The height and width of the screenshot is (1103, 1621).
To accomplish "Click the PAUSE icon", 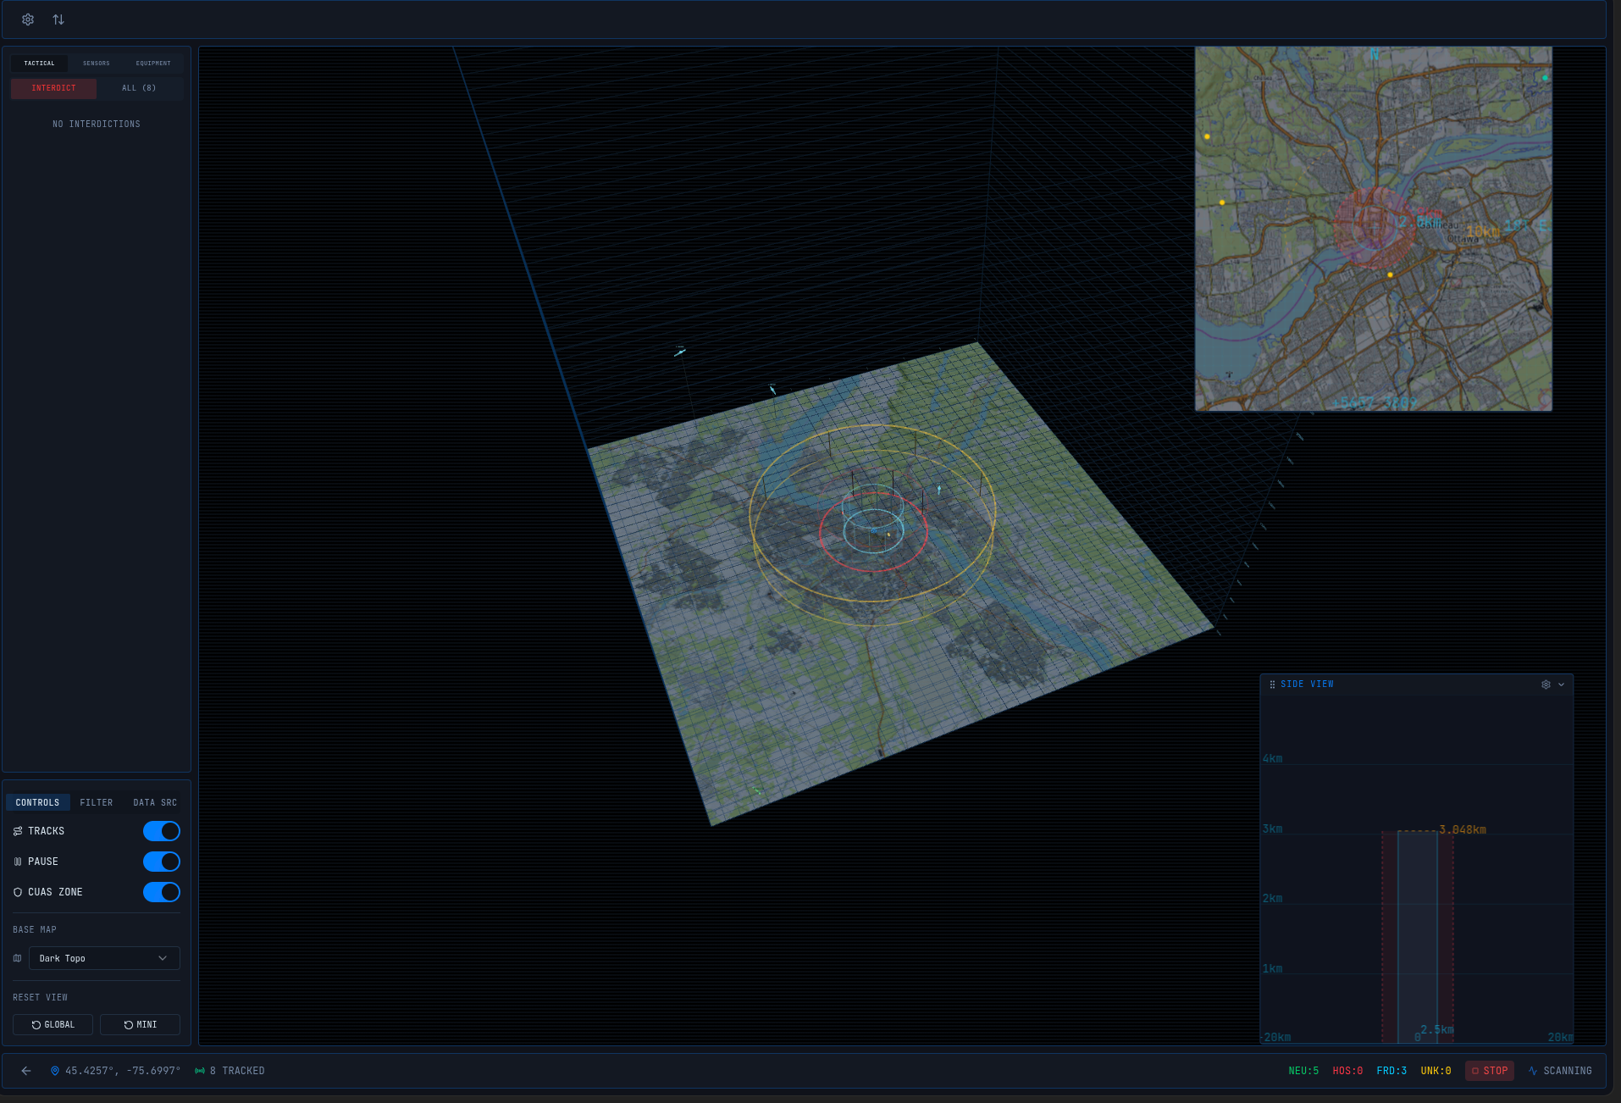I will point(18,862).
